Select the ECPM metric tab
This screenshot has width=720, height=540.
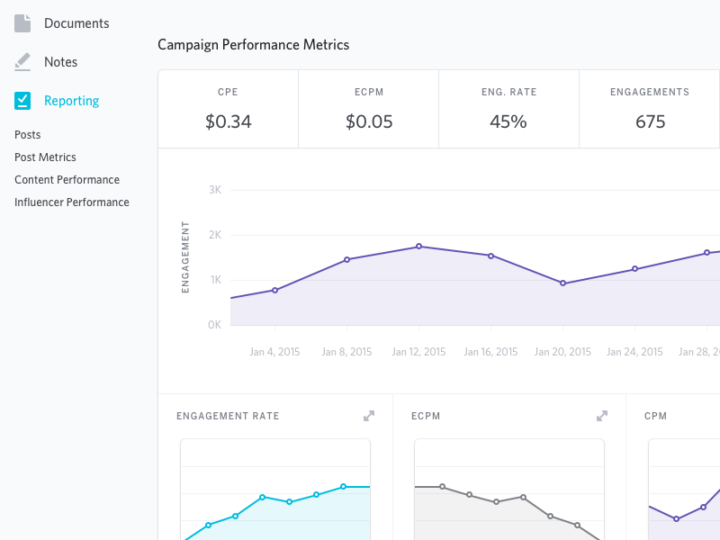pos(368,109)
